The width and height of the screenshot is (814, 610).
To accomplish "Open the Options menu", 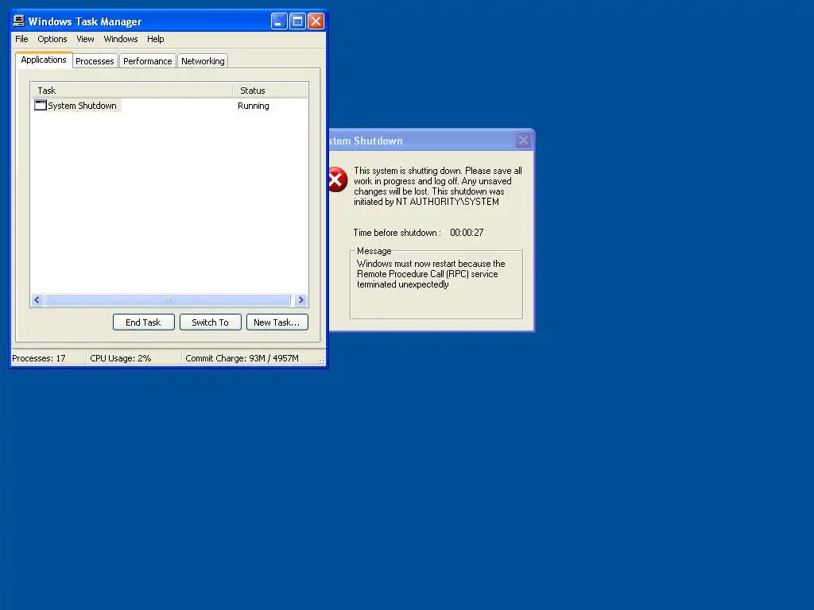I will [52, 39].
